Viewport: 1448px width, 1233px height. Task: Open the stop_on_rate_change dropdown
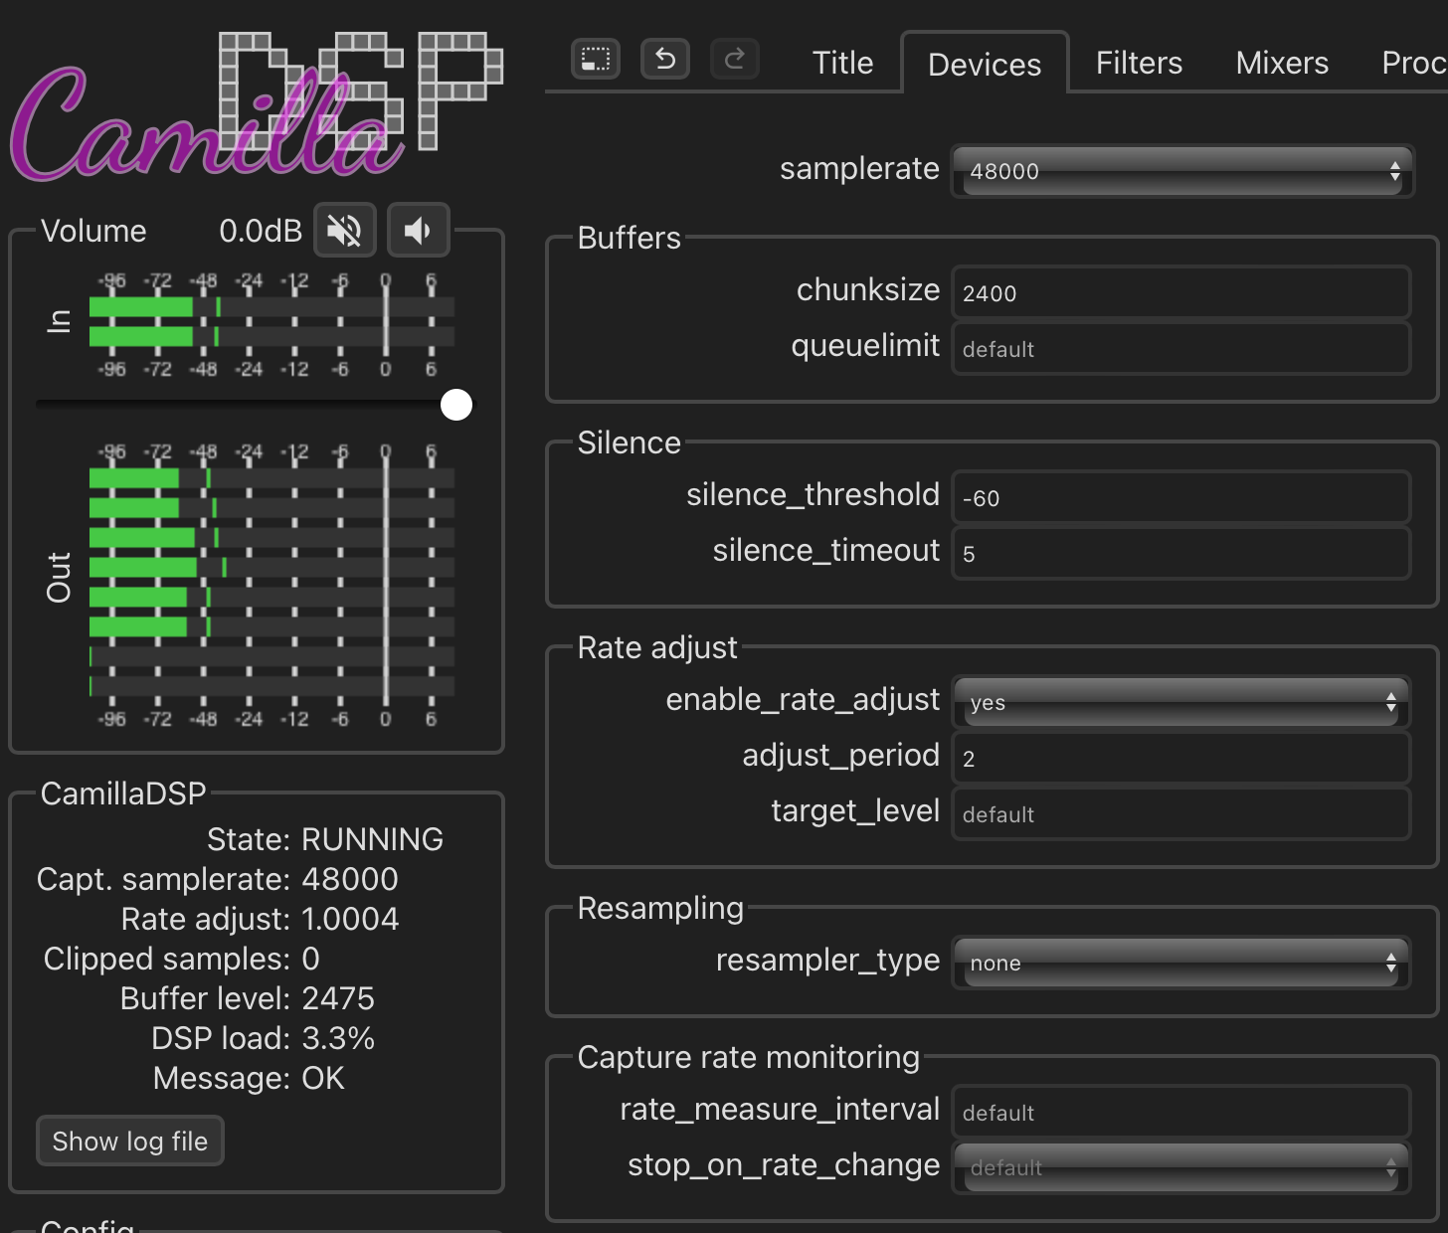pyautogui.click(x=1181, y=1167)
